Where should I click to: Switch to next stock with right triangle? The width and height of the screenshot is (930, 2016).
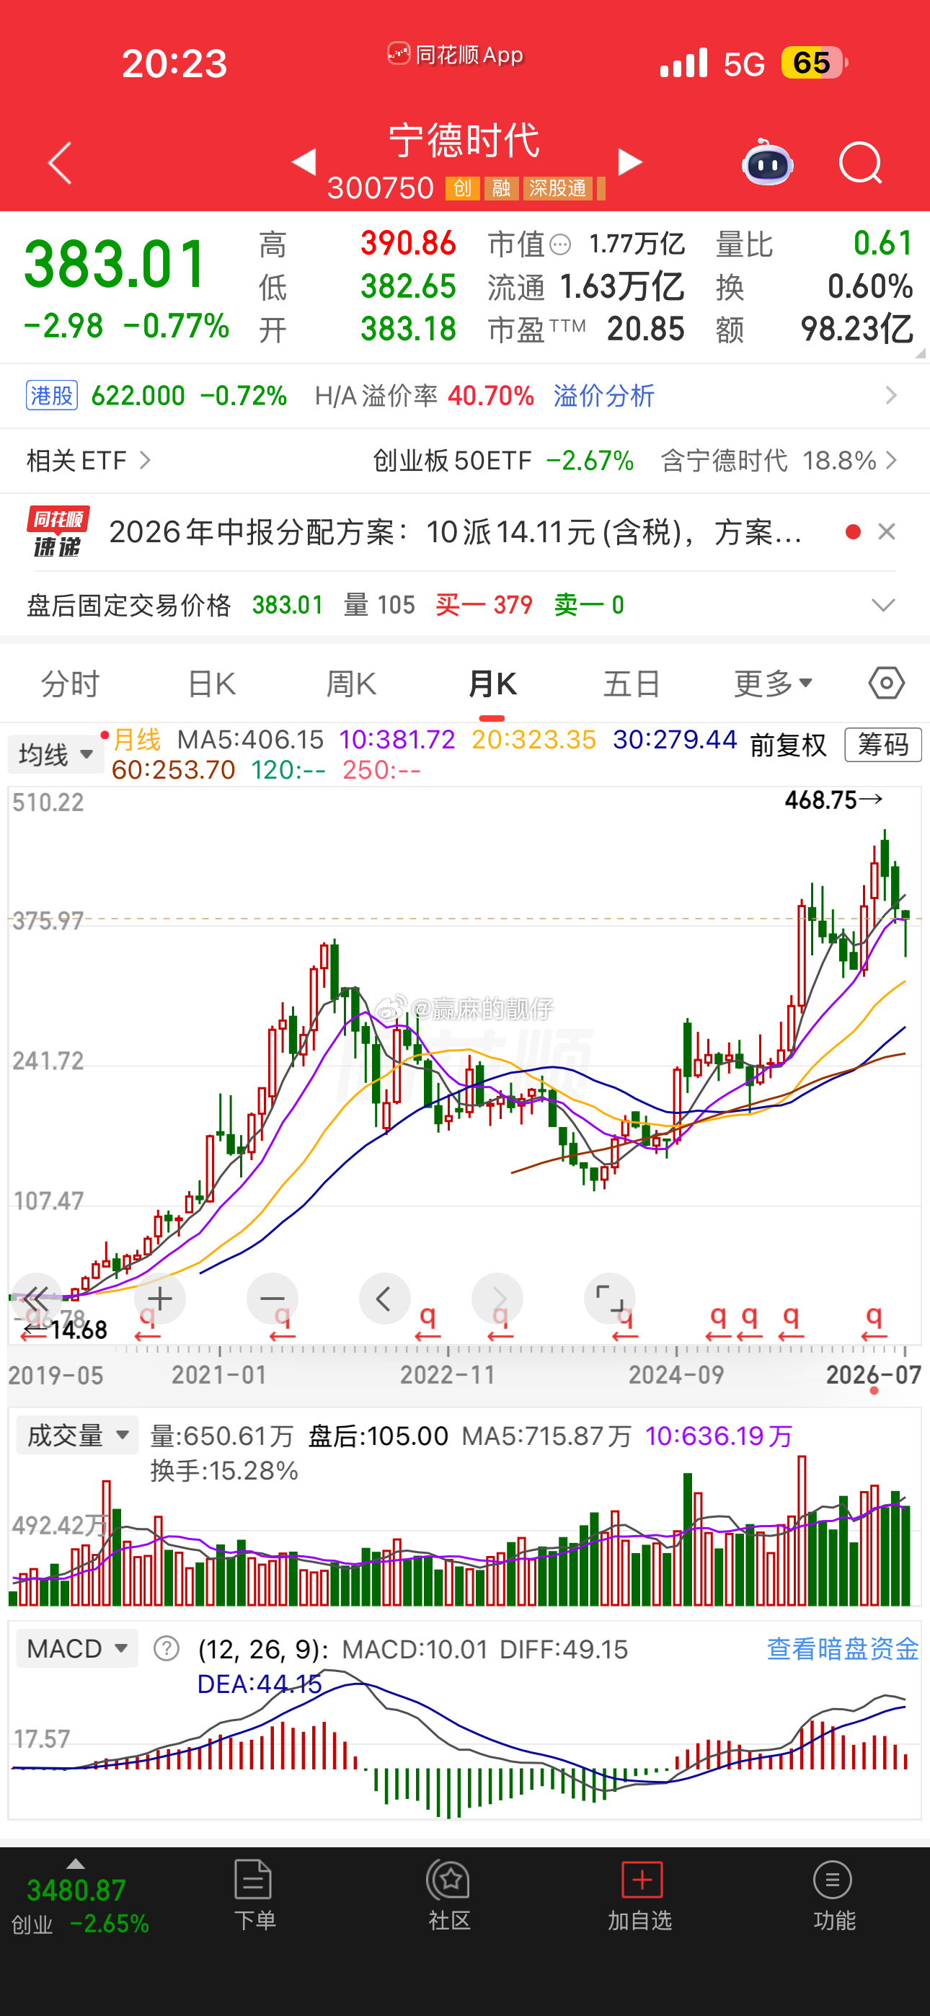(629, 162)
